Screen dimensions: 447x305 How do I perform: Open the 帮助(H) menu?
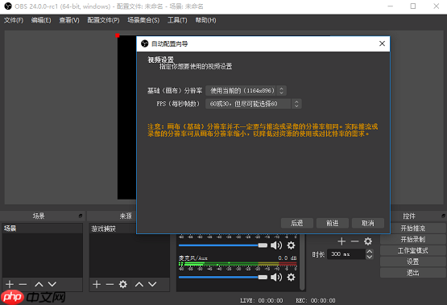[205, 20]
